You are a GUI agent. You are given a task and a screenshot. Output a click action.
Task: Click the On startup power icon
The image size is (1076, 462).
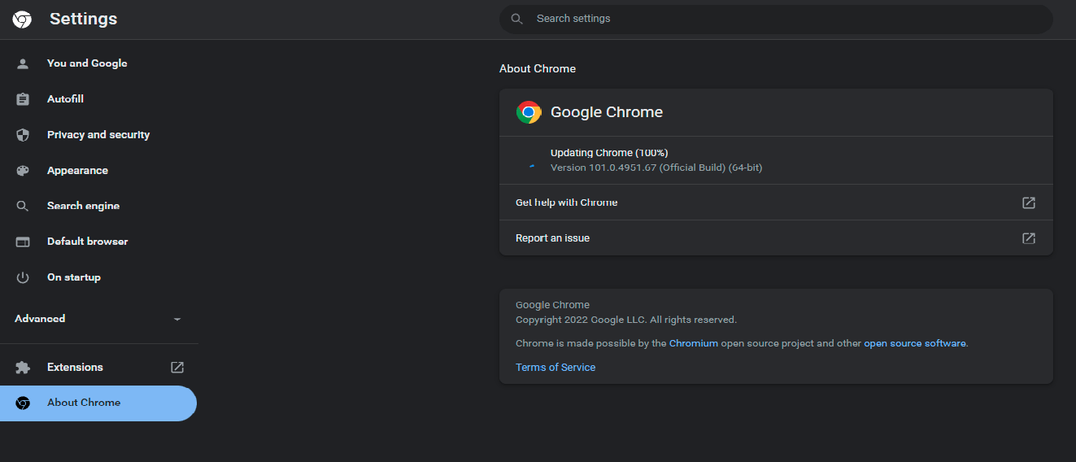23,277
